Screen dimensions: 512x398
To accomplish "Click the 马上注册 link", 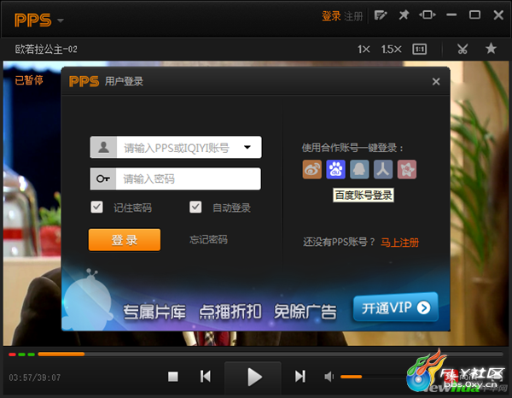I will pyautogui.click(x=399, y=243).
